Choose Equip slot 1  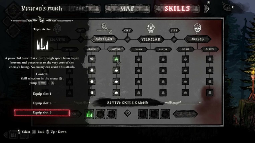42,94
